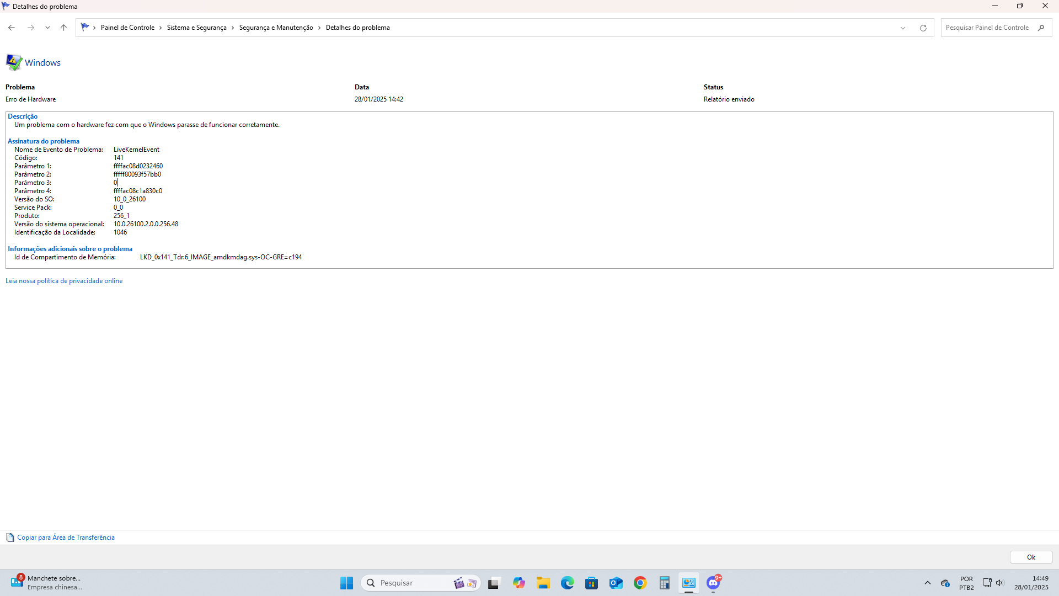This screenshot has width=1059, height=596.
Task: Open Discord from the taskbar
Action: click(x=713, y=583)
